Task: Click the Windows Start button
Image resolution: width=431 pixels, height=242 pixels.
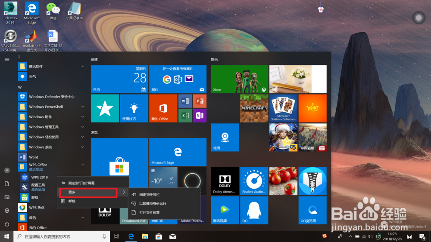Action: point(6,236)
